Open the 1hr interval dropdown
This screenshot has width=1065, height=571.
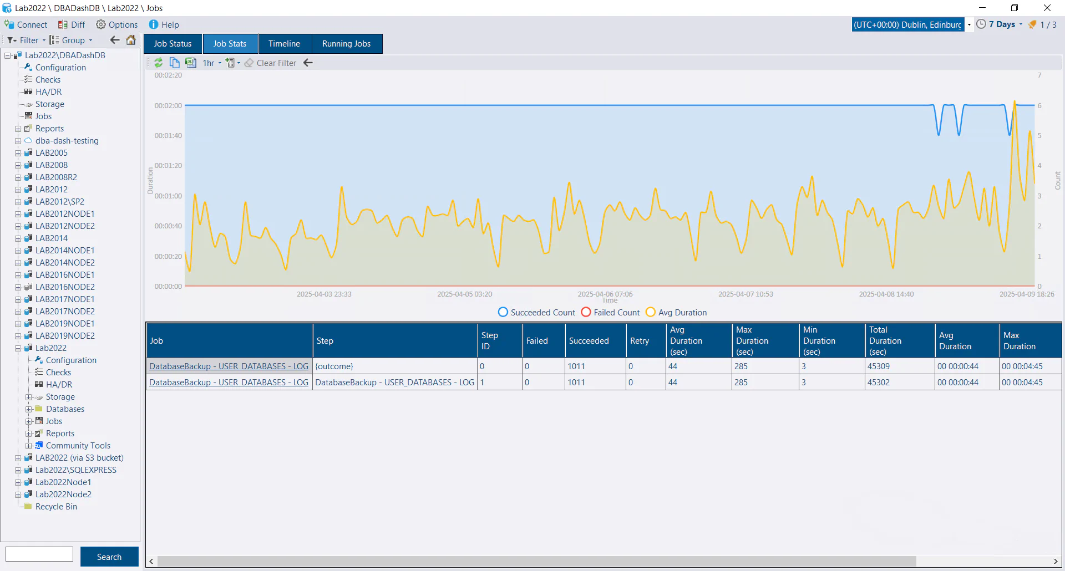(211, 63)
